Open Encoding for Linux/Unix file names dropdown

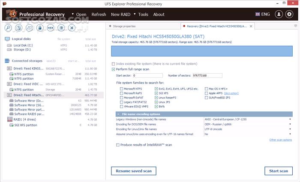click(290, 129)
